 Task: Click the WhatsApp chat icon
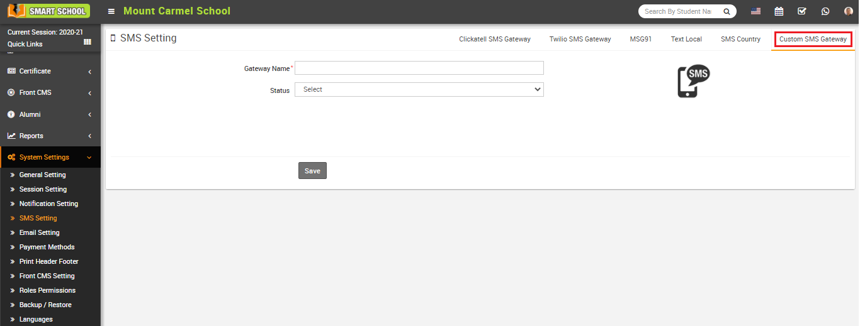(x=825, y=11)
